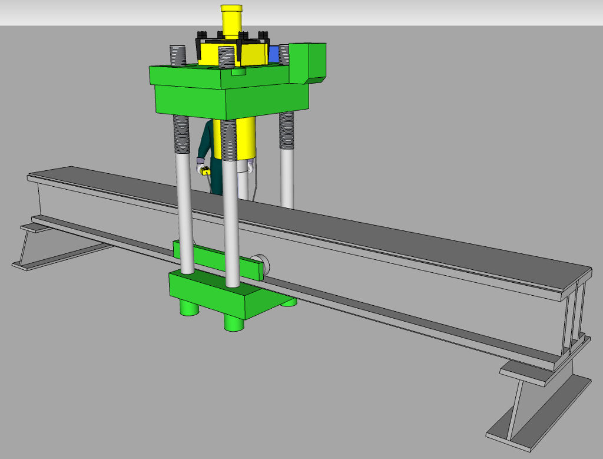
Task: Select the yellow piston rod at top
Action: tap(231, 21)
